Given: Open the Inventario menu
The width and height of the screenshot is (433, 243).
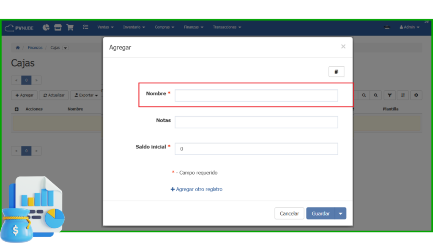Looking at the screenshot, I should tap(134, 27).
